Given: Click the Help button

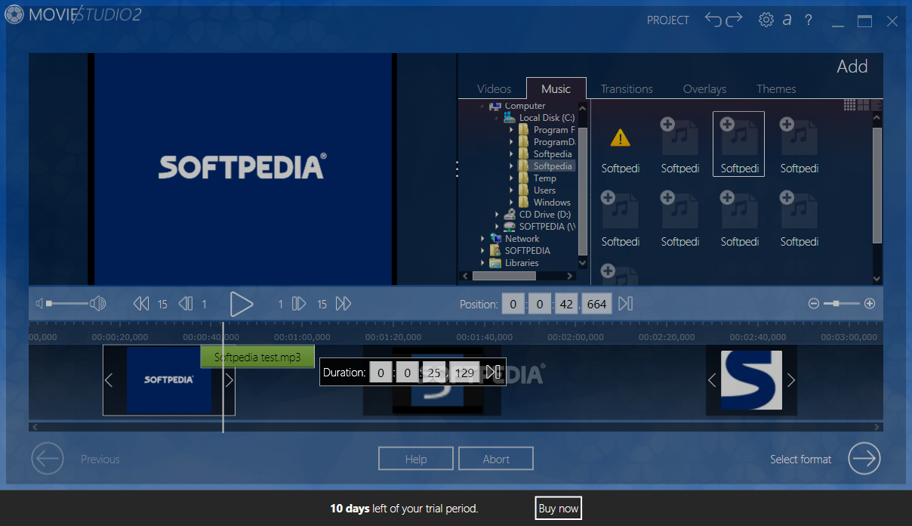Looking at the screenshot, I should (416, 459).
